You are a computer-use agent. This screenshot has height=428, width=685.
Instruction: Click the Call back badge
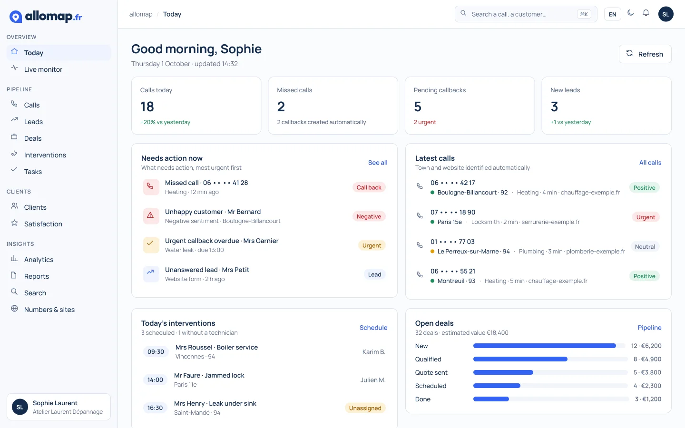(369, 187)
